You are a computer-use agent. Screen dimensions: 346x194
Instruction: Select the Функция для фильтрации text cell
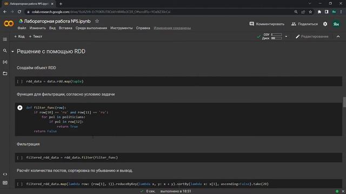pos(66,94)
